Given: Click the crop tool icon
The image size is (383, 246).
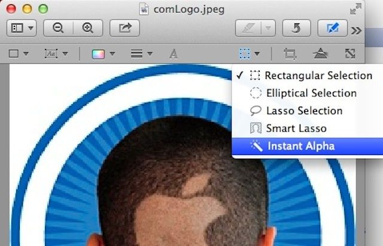Looking at the screenshot, I should (x=290, y=54).
